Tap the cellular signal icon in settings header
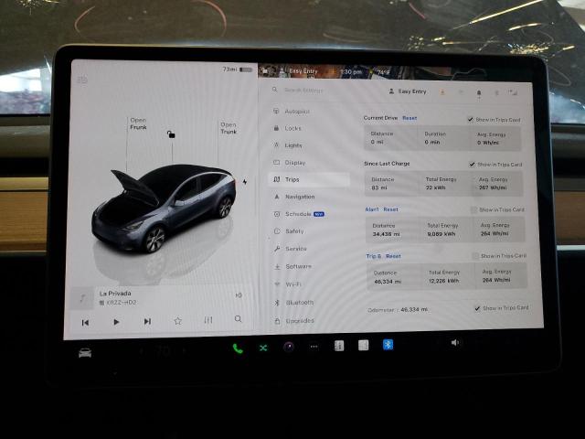585x439 pixels. point(514,92)
